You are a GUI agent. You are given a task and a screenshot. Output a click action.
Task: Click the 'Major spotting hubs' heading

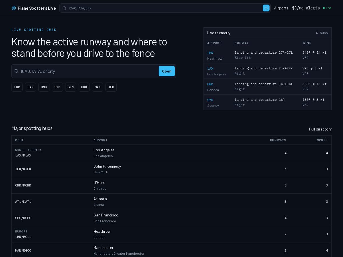(x=32, y=128)
